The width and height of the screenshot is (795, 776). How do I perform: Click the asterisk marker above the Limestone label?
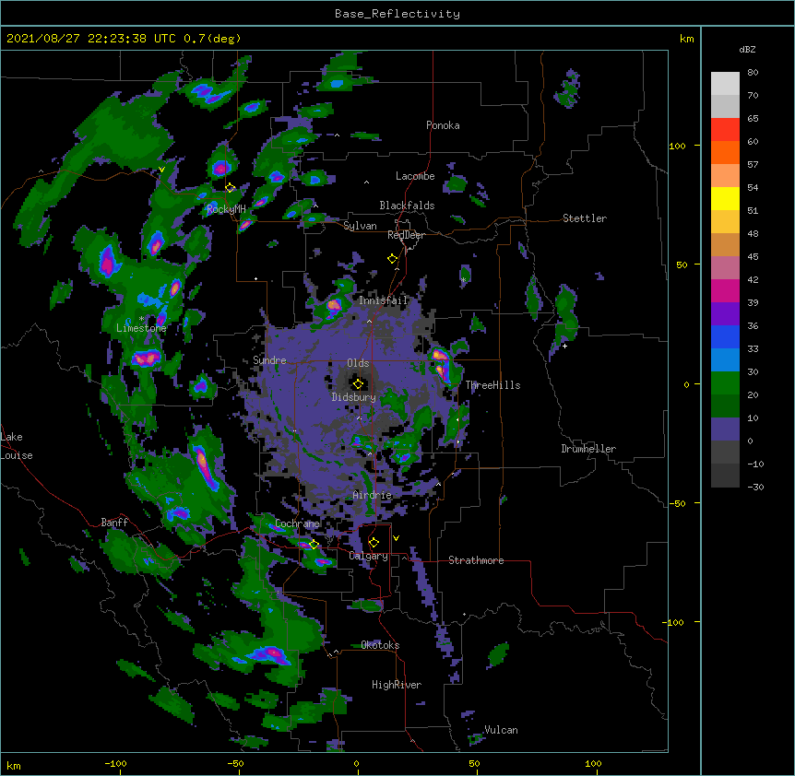(x=141, y=319)
